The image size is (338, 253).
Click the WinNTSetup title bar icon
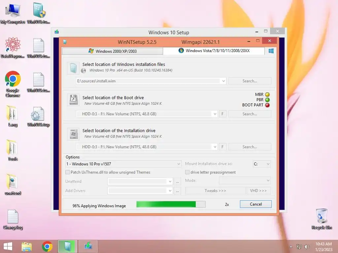click(x=65, y=42)
